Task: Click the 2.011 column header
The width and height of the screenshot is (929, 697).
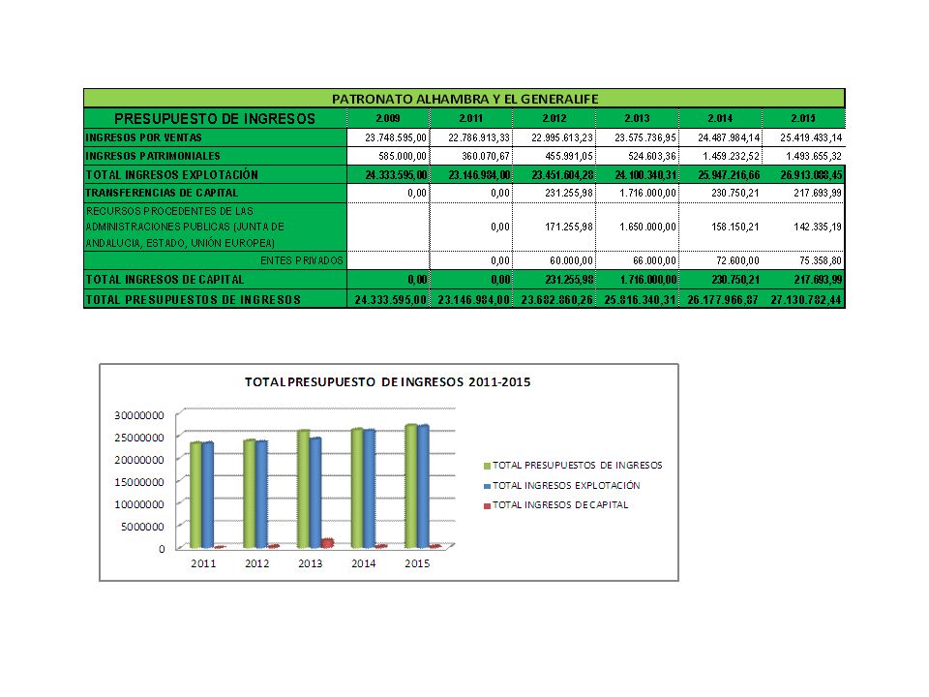Action: pyautogui.click(x=471, y=118)
